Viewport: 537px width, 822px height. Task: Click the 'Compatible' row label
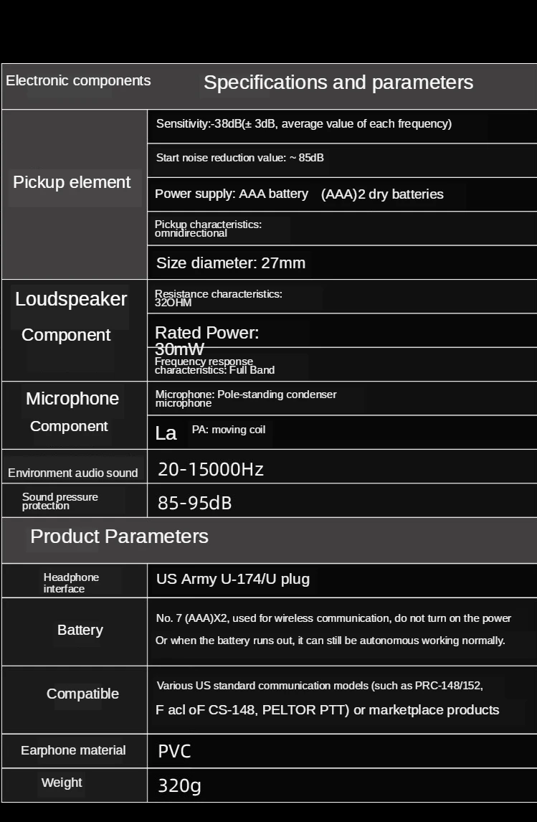pyautogui.click(x=82, y=694)
